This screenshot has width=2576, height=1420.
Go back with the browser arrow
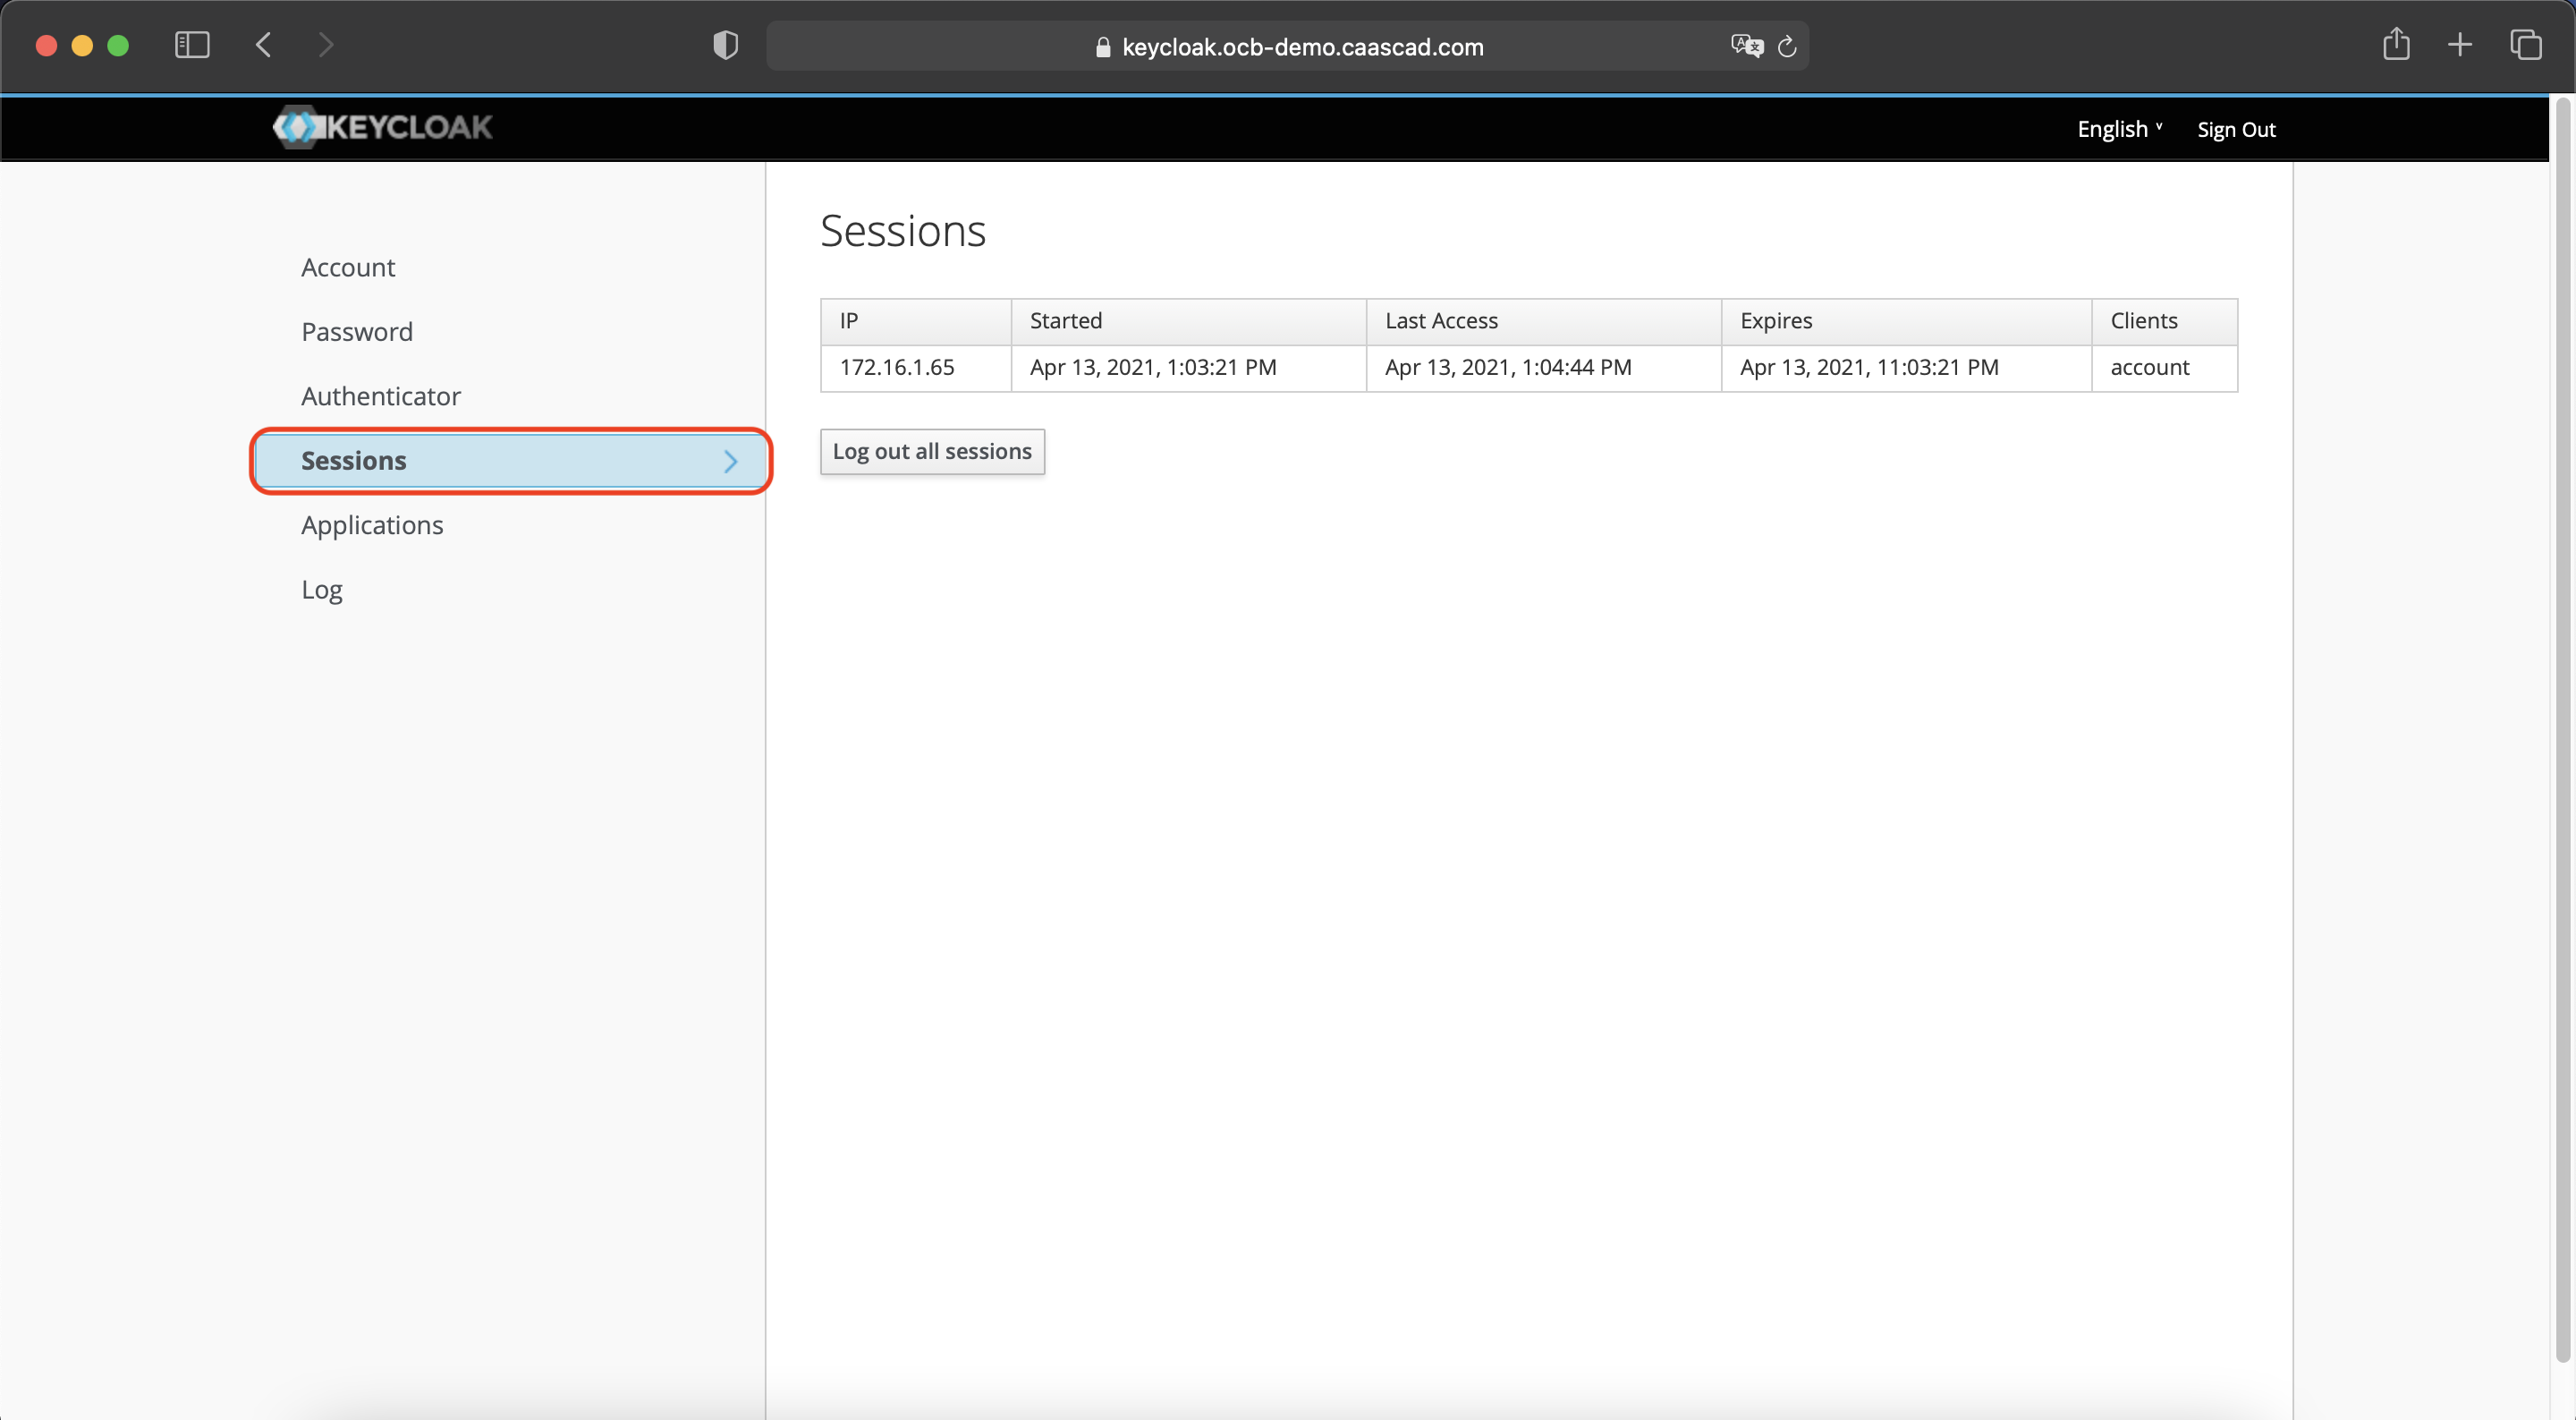click(263, 45)
